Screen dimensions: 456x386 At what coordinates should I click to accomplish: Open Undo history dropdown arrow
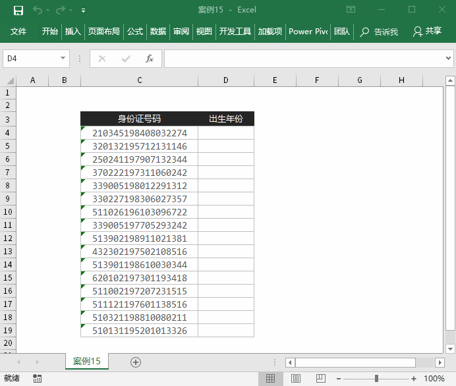(48, 11)
